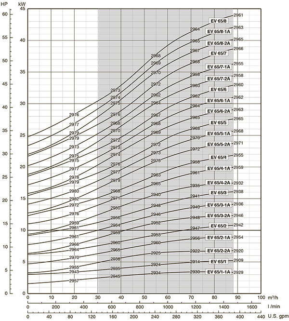Image resolution: width=289 pixels, height=321 pixels.
Task: Click the 100 tick on the m³/h axis
Action: (261, 297)
